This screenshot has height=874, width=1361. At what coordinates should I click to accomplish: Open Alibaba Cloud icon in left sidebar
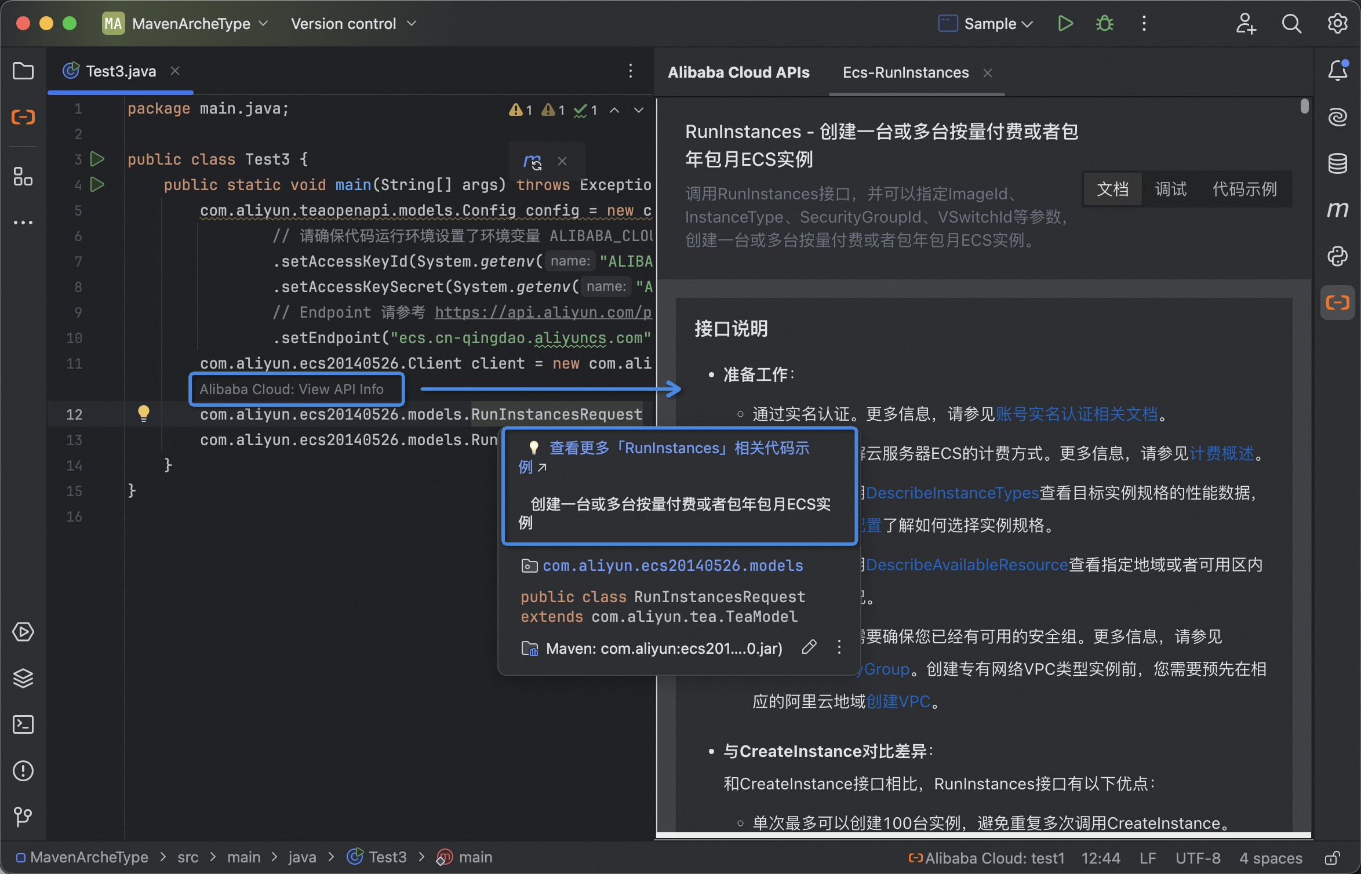click(23, 118)
